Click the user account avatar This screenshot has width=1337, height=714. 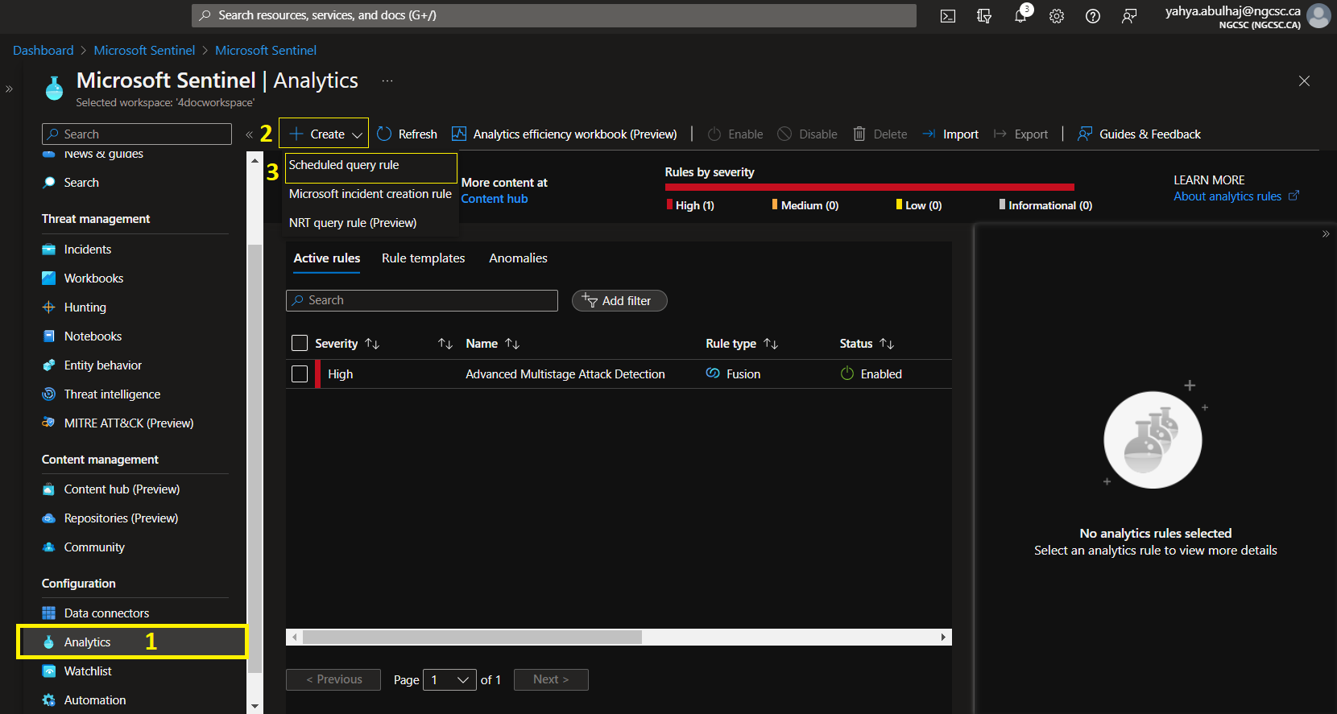(1318, 16)
